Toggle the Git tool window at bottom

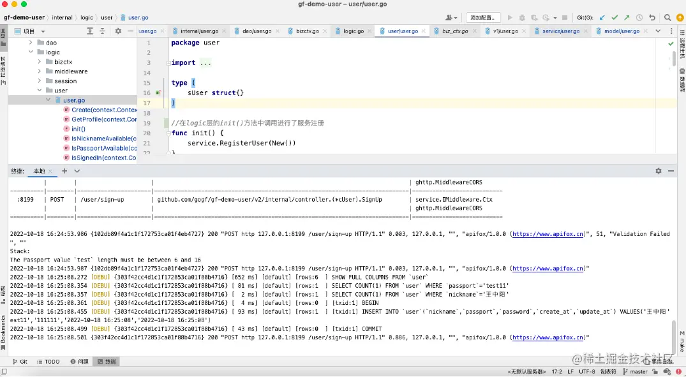[x=20, y=362]
